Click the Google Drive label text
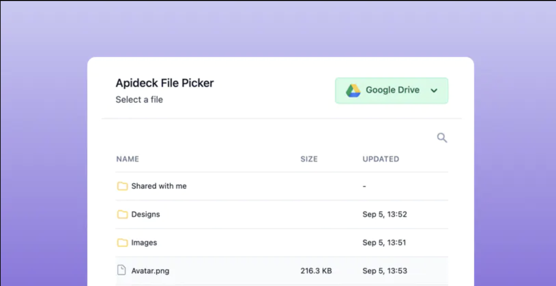Viewport: 556px width, 286px height. (x=393, y=90)
